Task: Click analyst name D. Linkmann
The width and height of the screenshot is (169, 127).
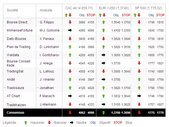Action: click(x=49, y=47)
